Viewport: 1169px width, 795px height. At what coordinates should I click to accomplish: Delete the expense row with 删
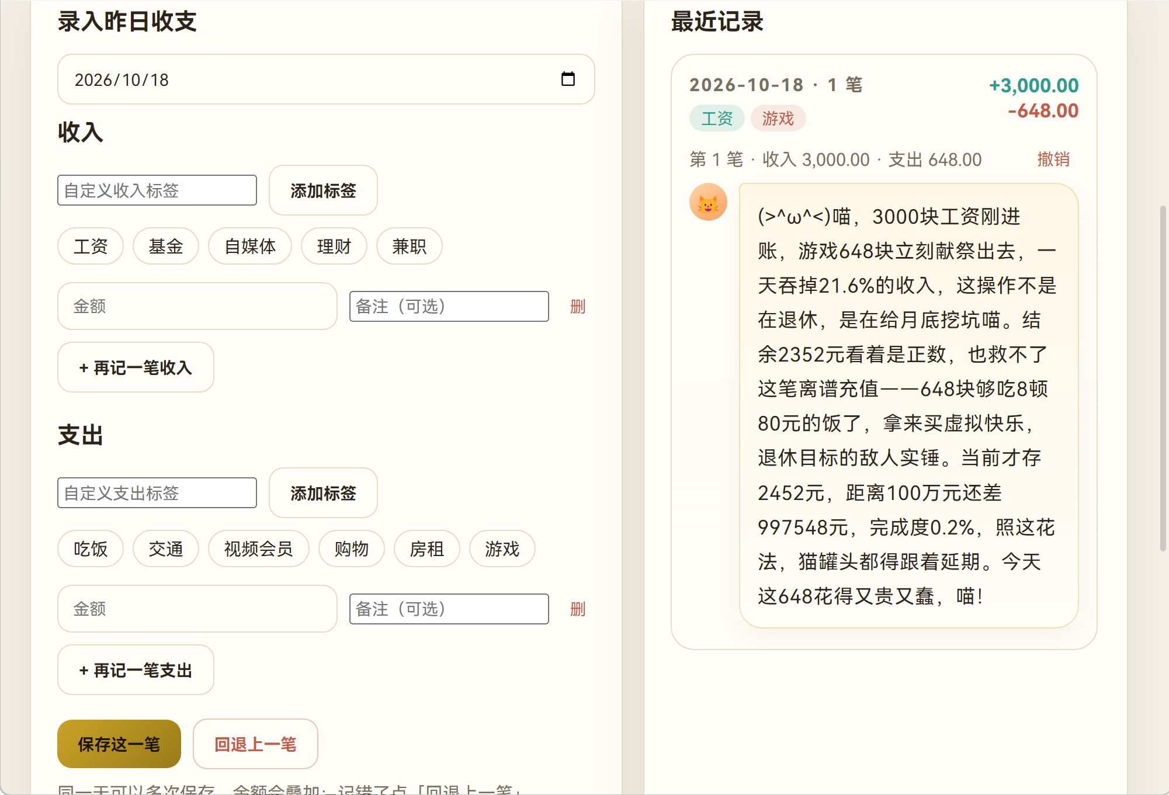click(x=578, y=609)
